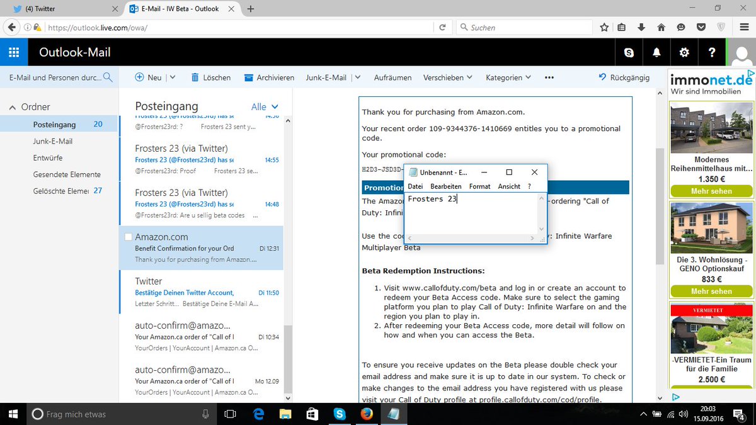Create new mail with Neu button
756x425 pixels.
(148, 77)
